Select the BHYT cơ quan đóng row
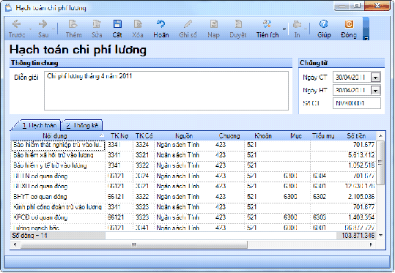The width and height of the screenshot is (395, 273). (193, 196)
